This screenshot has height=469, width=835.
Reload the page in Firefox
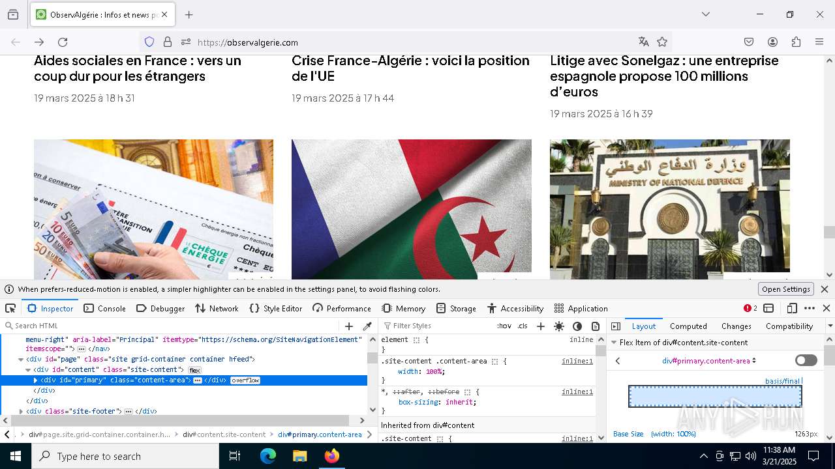[x=63, y=42]
